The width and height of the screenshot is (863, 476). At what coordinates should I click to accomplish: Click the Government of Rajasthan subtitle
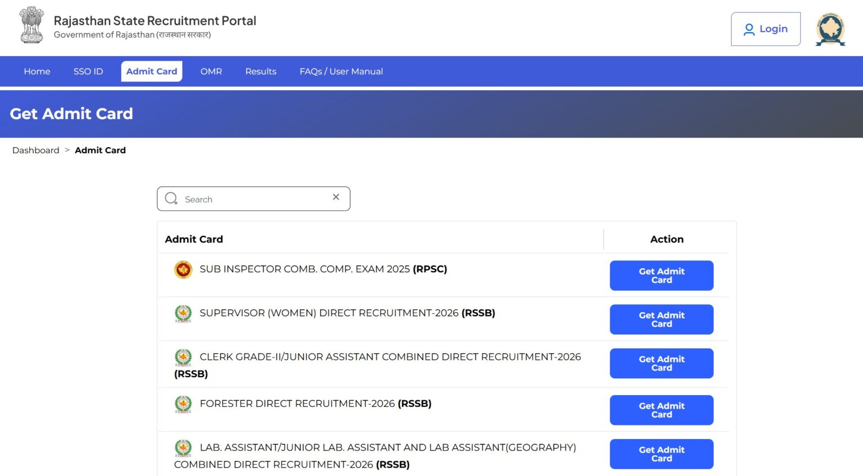132,35
